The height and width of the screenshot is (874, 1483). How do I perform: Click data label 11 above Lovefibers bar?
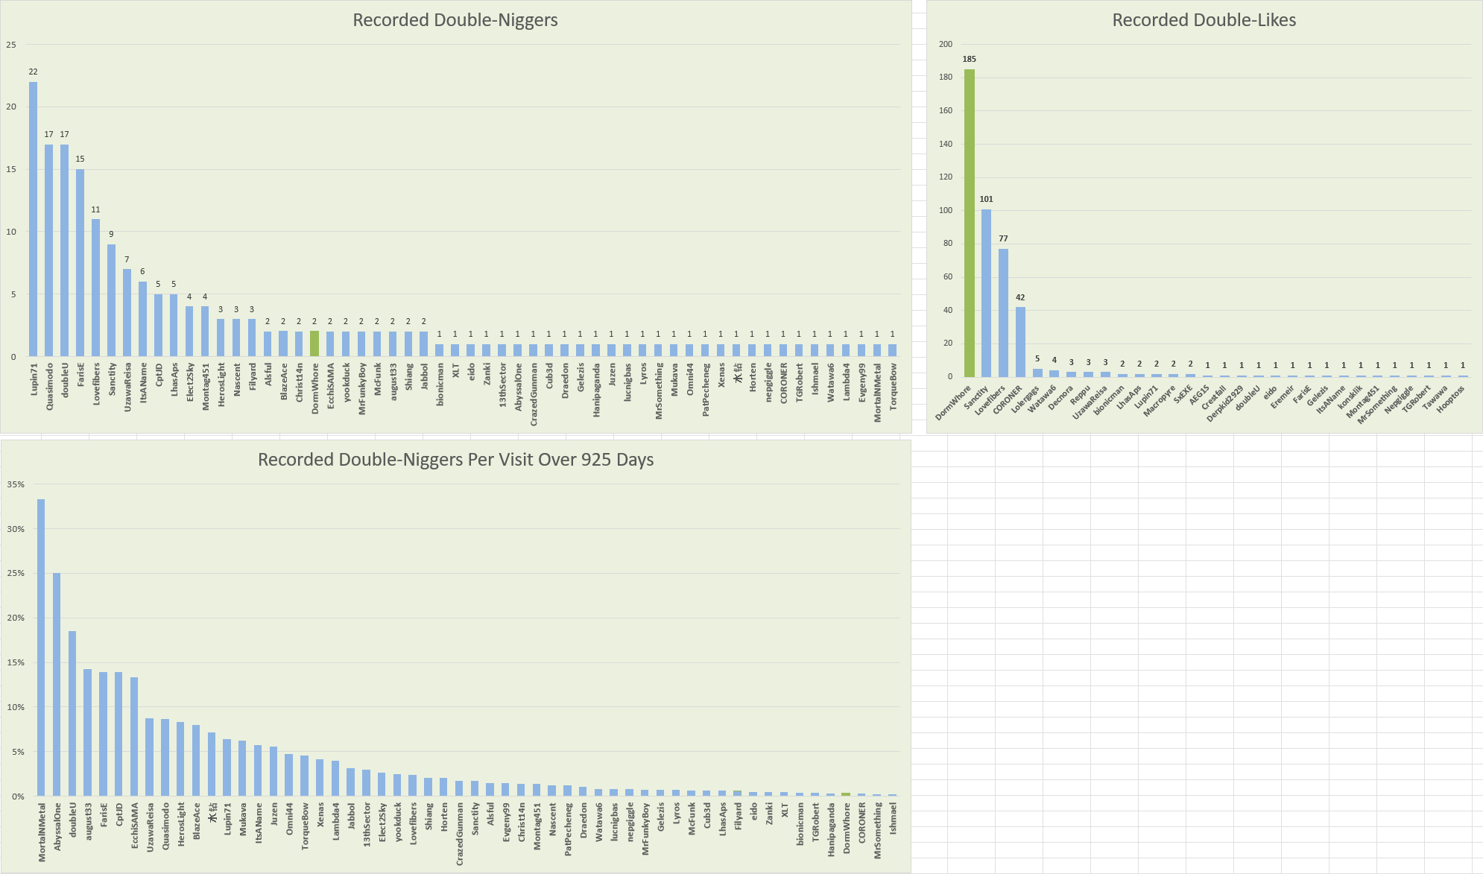tap(95, 210)
